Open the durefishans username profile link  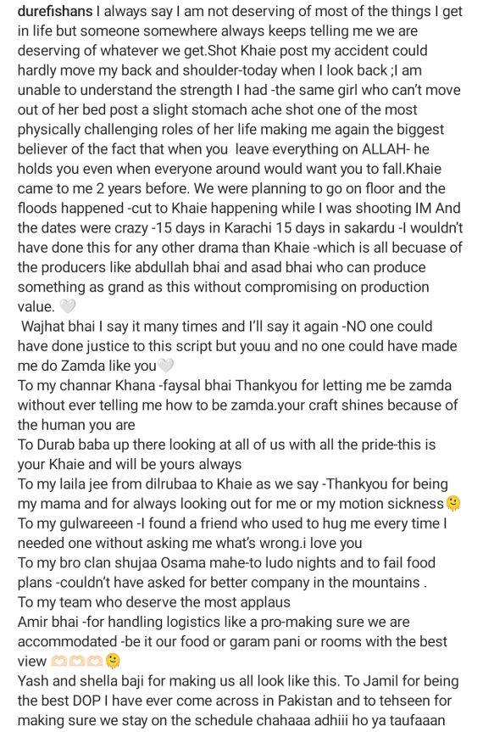55,11
